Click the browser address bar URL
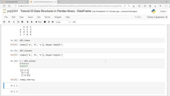The height and width of the screenshot is (96, 170). (x=70, y=6)
